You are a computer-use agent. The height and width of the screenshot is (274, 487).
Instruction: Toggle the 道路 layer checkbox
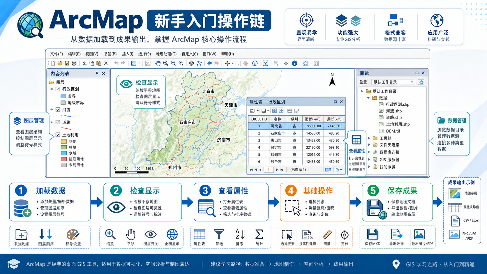pyautogui.click(x=58, y=122)
